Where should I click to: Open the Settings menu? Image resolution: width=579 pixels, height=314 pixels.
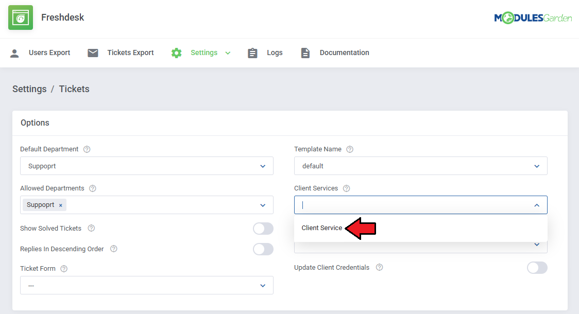click(201, 53)
